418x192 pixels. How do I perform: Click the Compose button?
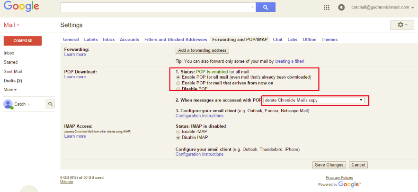23,41
